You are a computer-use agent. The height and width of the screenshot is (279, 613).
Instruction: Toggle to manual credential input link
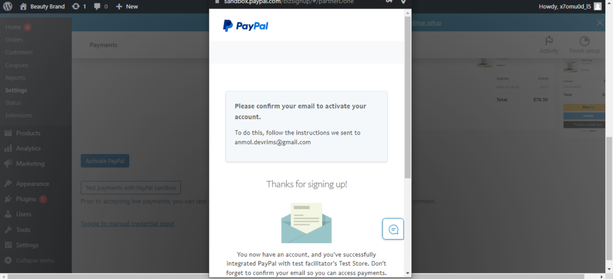pyautogui.click(x=128, y=223)
